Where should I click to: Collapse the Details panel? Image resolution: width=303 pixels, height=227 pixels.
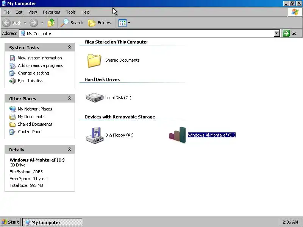pos(69,149)
